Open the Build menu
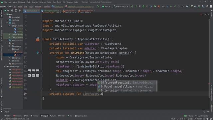 49,2
